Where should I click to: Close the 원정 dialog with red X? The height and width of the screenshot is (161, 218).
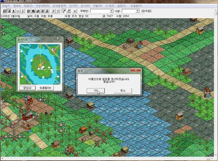point(136,70)
